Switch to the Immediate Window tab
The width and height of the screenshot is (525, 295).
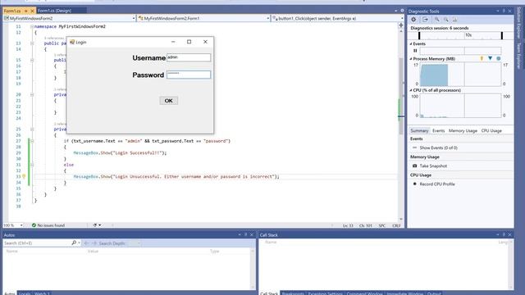[x=404, y=293]
